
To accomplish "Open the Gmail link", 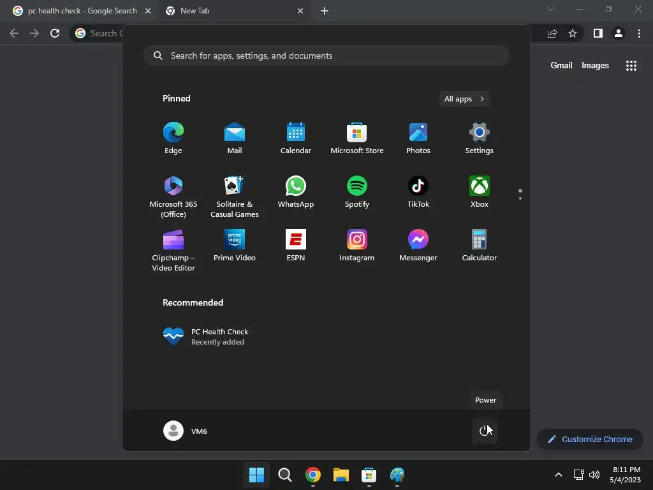I will 561,66.
